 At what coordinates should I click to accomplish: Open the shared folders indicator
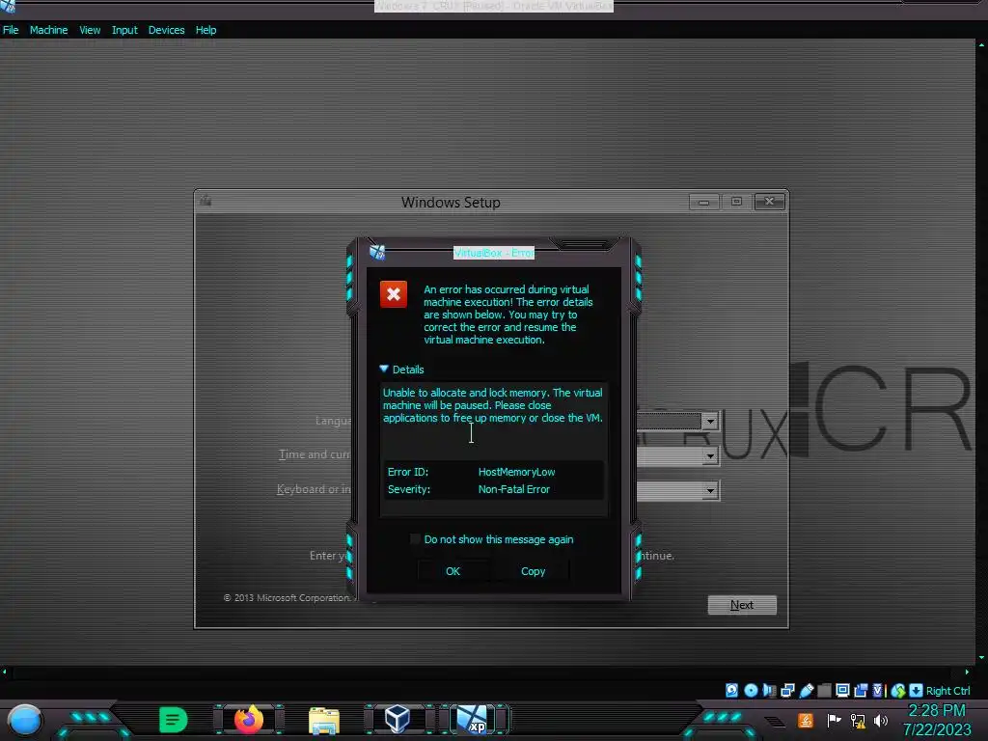pos(824,691)
